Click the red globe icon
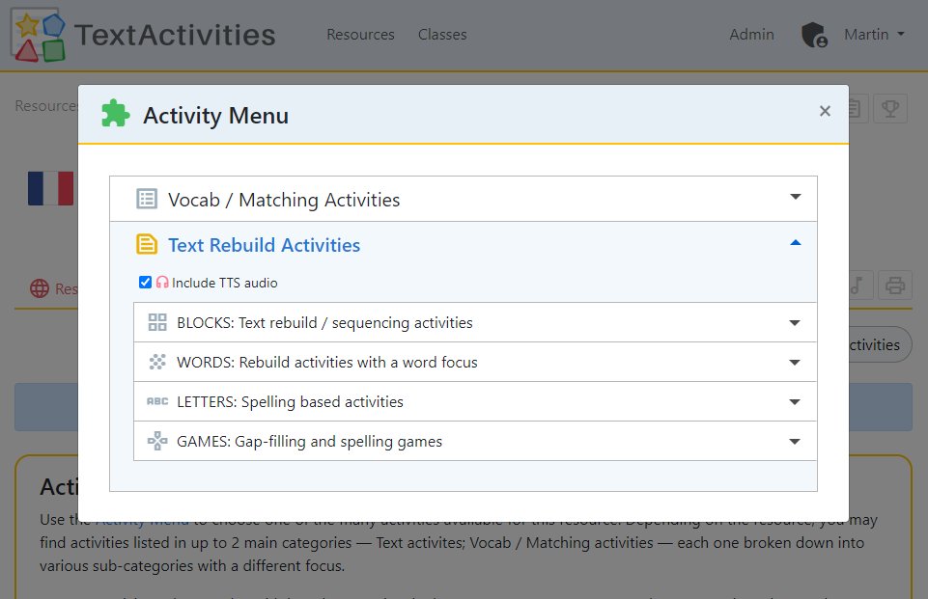The width and height of the screenshot is (928, 599). coord(40,288)
